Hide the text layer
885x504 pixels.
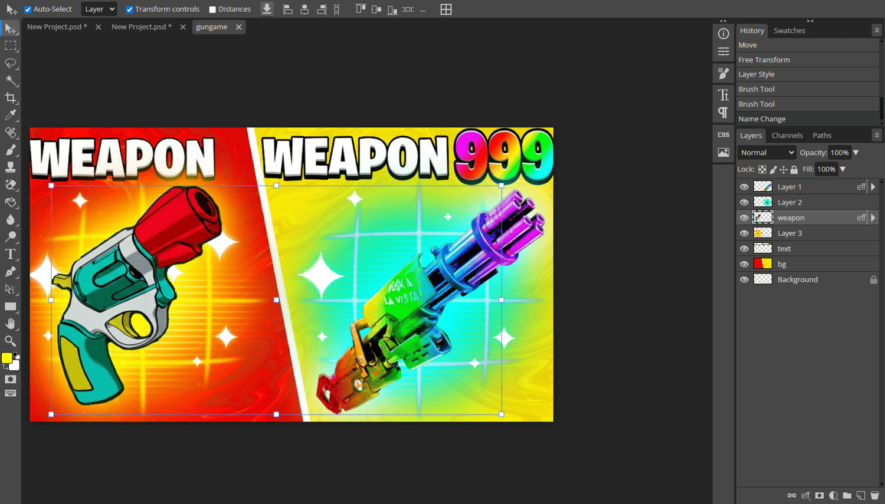click(x=745, y=249)
